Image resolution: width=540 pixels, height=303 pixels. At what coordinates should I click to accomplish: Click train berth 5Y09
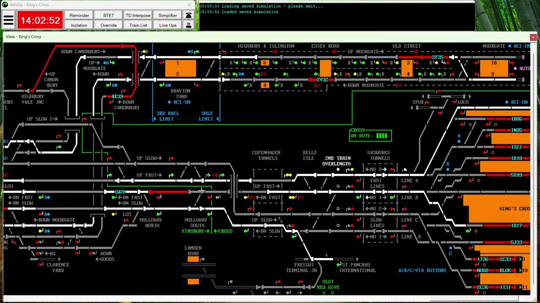517,175
